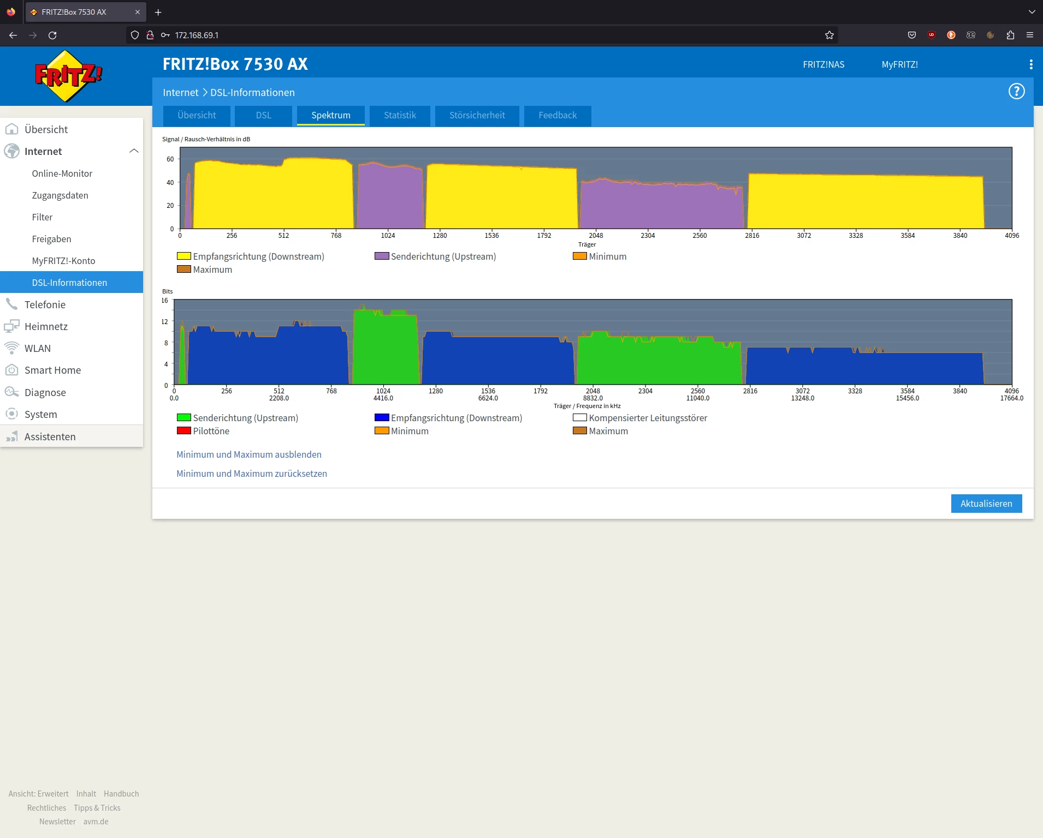The width and height of the screenshot is (1043, 838).
Task: Close the FRITZ!Box 7530 AX tab
Action: tap(138, 12)
